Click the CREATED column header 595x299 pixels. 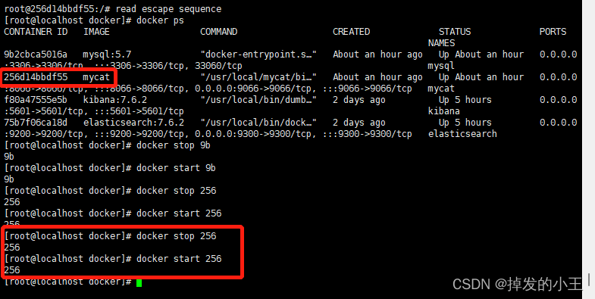point(352,32)
